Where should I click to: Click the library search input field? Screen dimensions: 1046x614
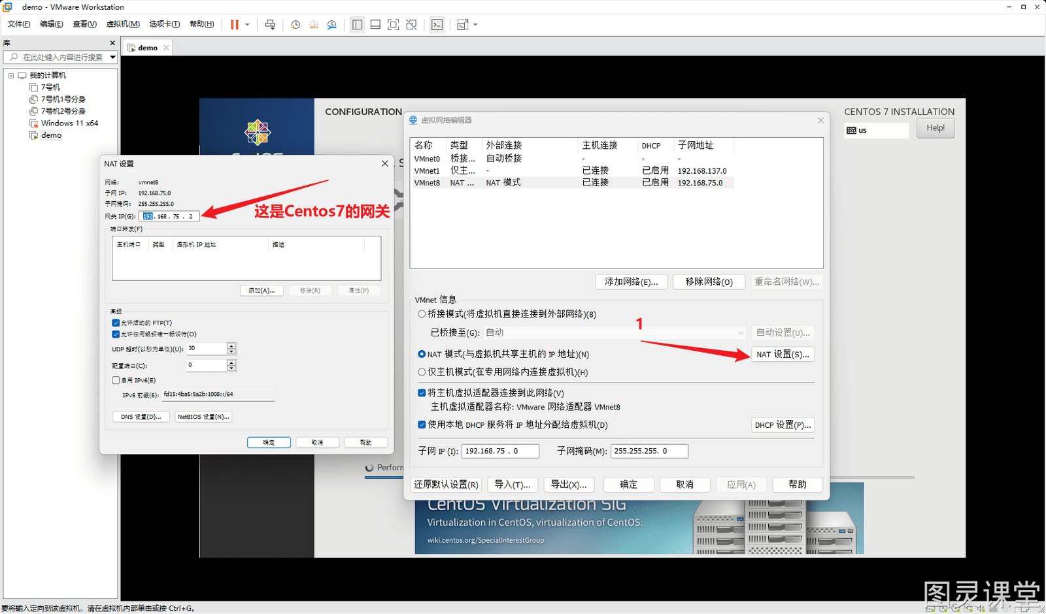coord(58,57)
